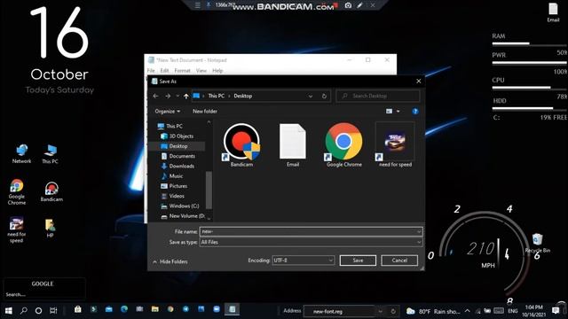The width and height of the screenshot is (568, 319).
Task: Select Google Chrome shortcut in the file list
Action: [x=343, y=145]
